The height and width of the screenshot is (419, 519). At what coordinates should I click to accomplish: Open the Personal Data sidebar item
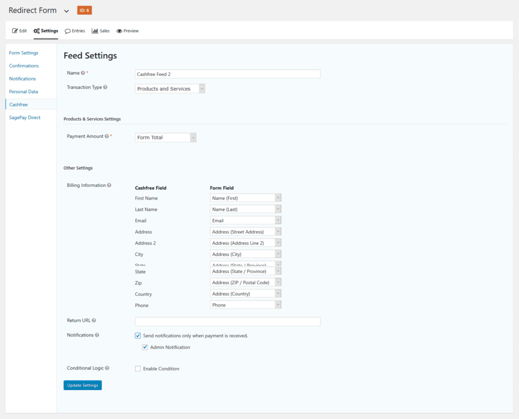tap(23, 92)
